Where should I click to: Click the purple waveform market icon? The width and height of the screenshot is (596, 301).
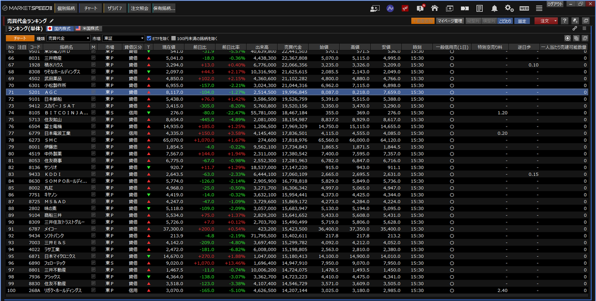click(x=390, y=8)
